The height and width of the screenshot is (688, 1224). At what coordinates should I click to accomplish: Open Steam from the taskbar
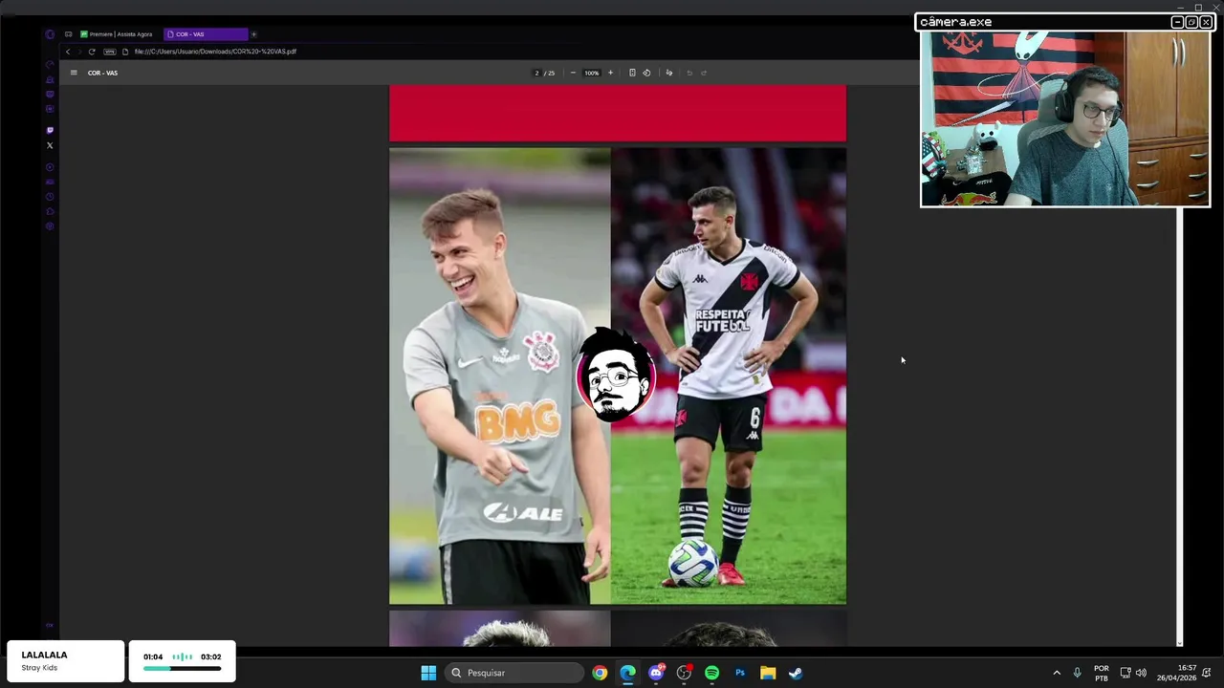pos(796,673)
